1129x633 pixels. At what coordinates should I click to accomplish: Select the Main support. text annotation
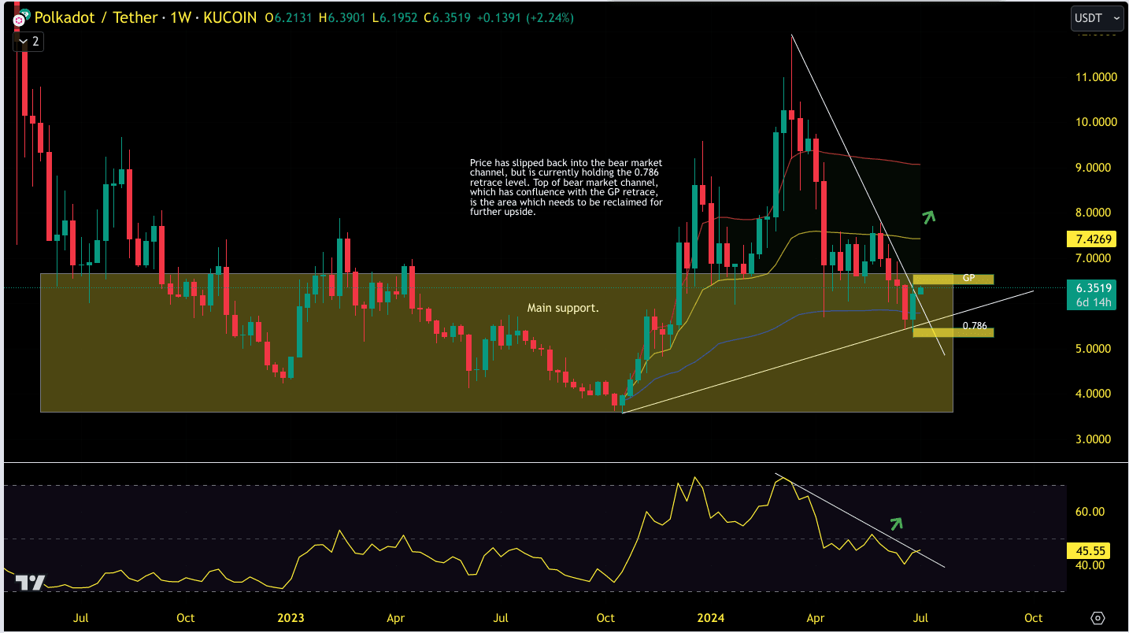[563, 308]
